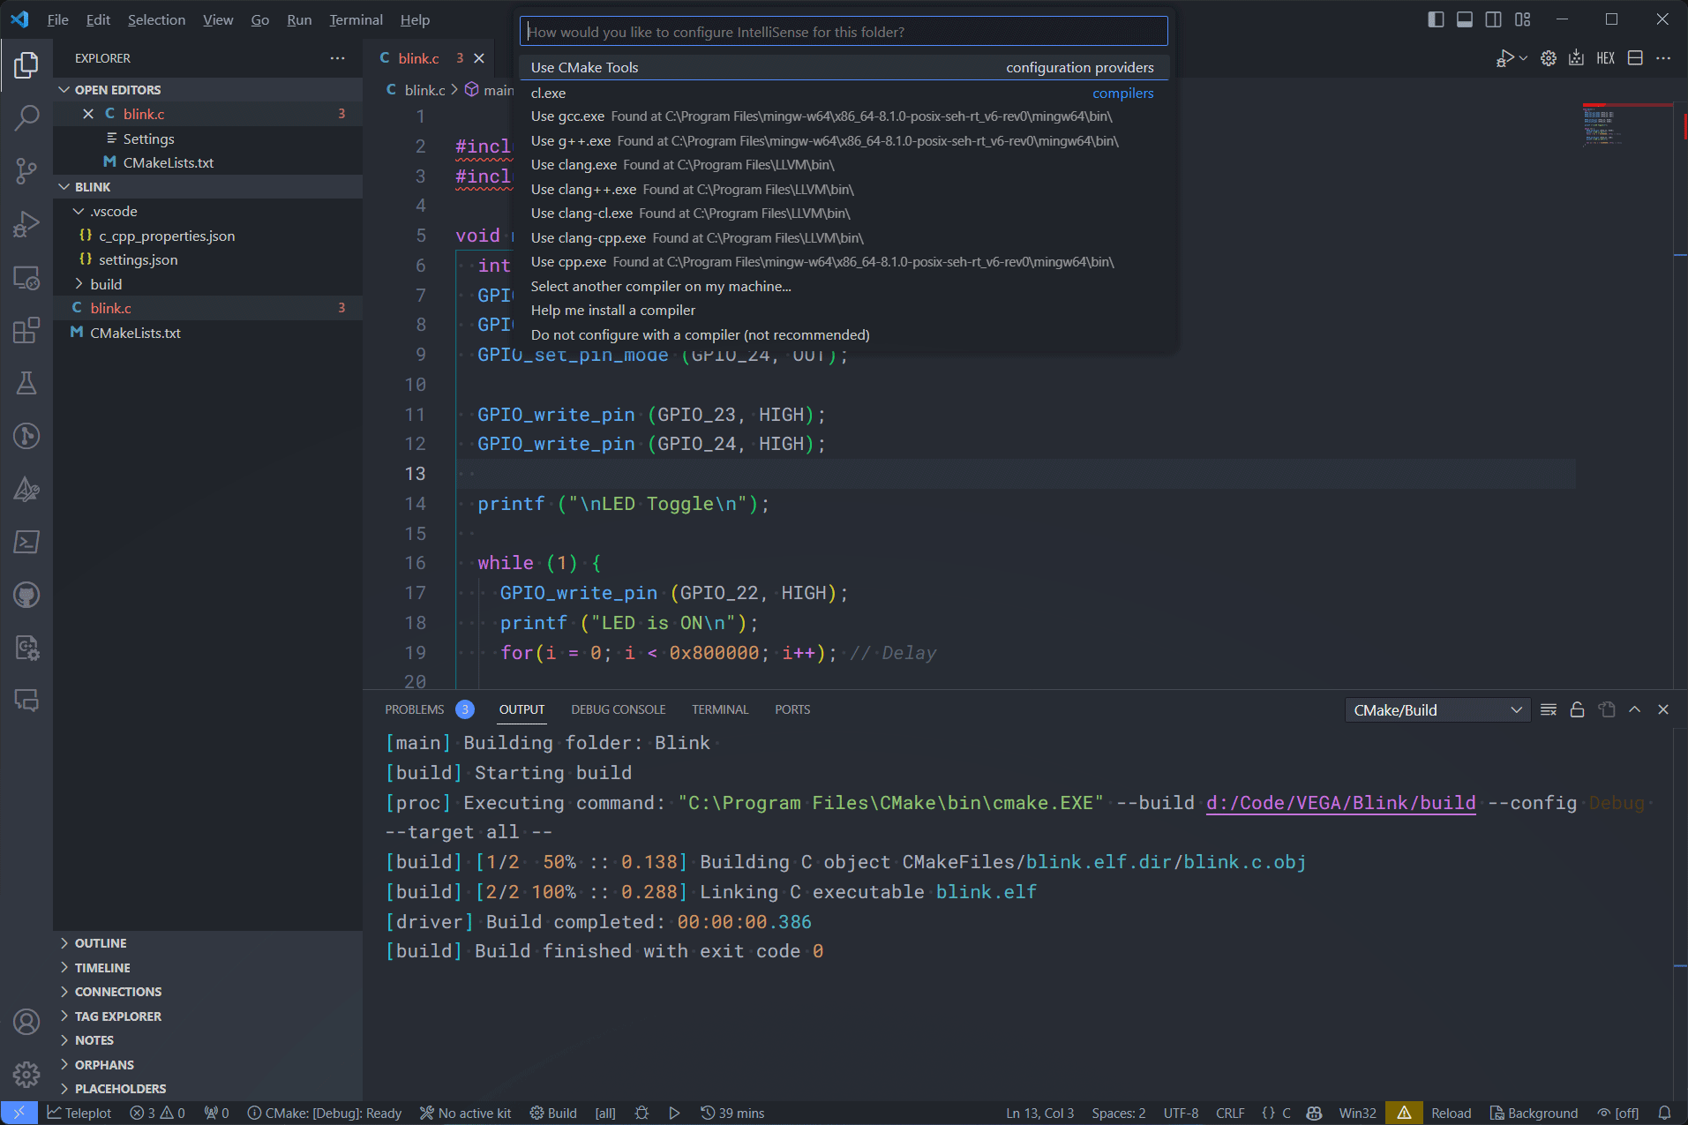Follow the d:/Code/VEGA/Blink/build path link
Viewport: 1688px width, 1125px height.
tap(1340, 803)
